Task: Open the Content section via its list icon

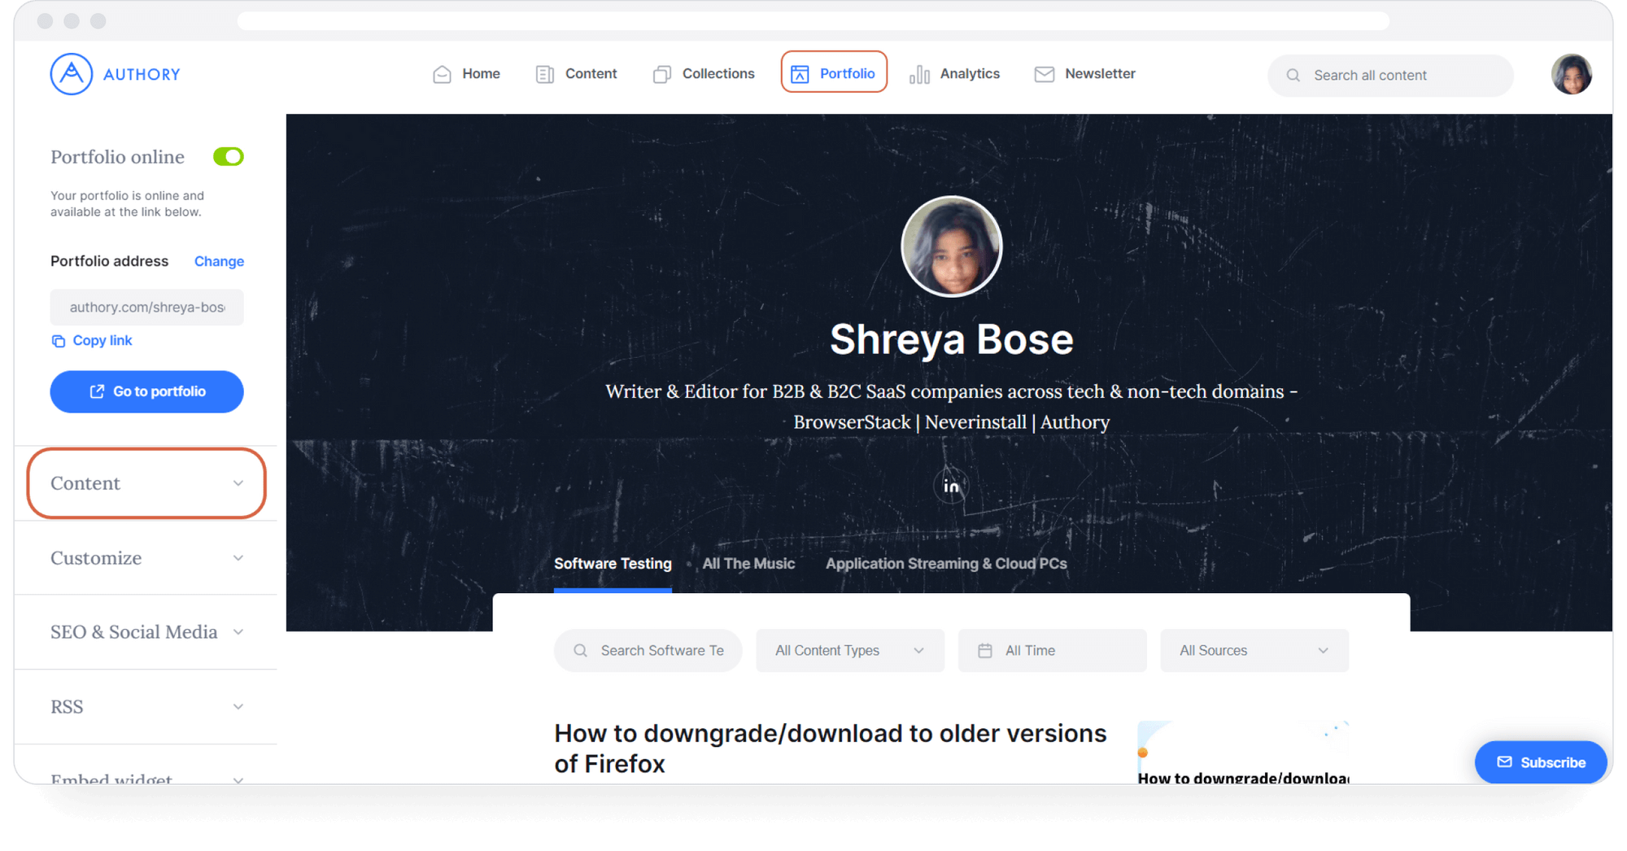Action: click(x=544, y=73)
